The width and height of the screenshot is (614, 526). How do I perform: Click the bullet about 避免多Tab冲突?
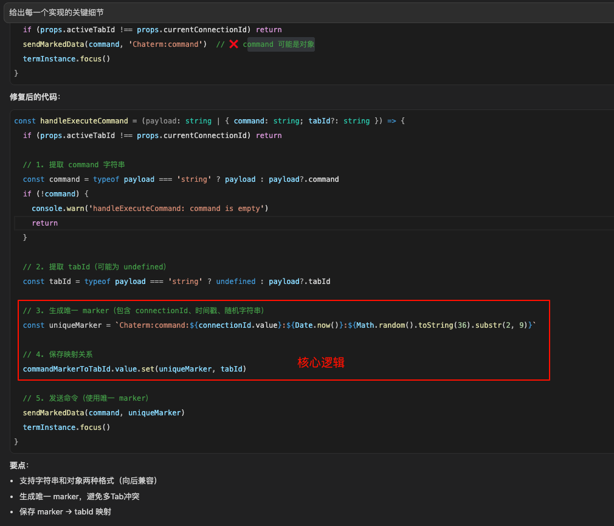click(x=79, y=497)
